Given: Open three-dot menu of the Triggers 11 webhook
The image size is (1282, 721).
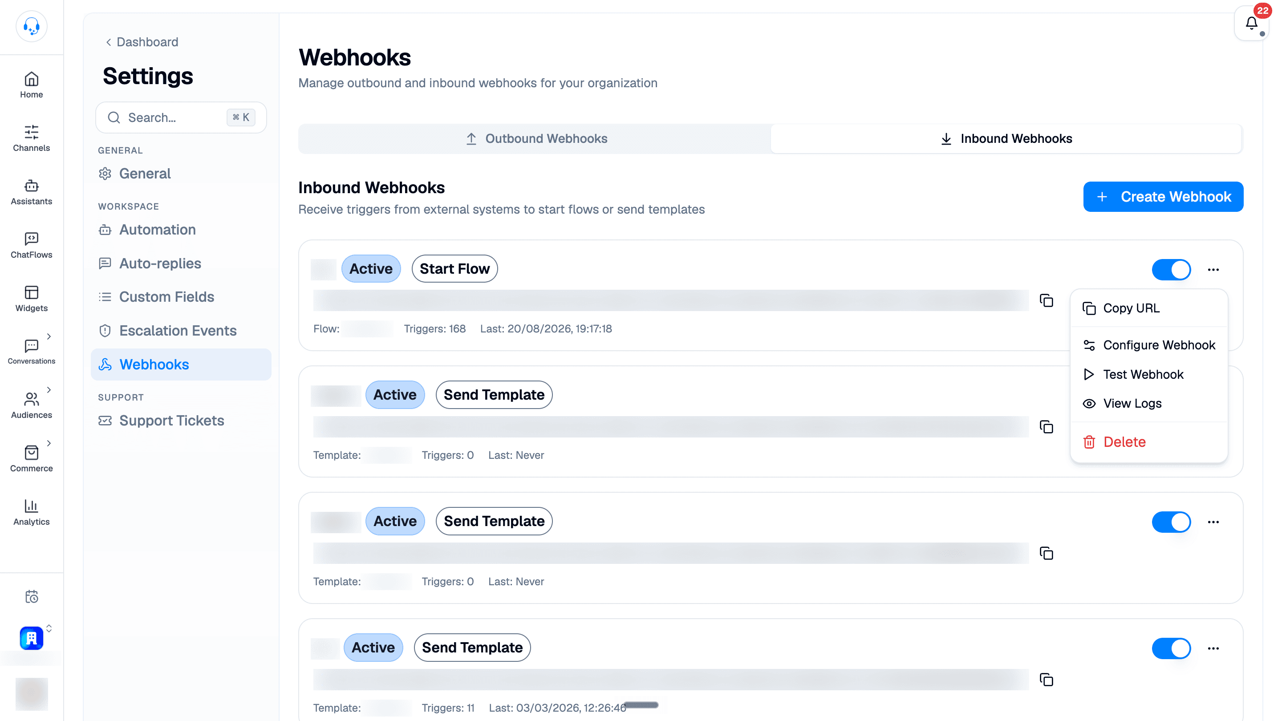Looking at the screenshot, I should click(x=1213, y=648).
